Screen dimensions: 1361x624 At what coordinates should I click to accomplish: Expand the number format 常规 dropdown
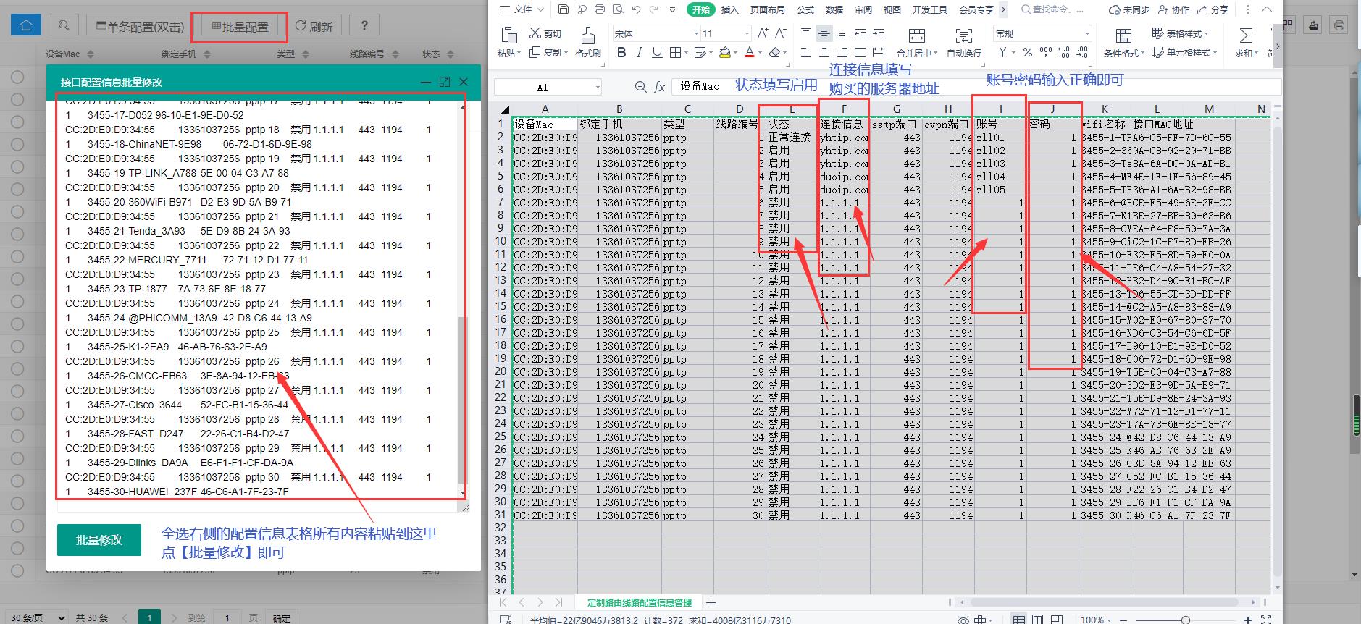click(x=1087, y=33)
